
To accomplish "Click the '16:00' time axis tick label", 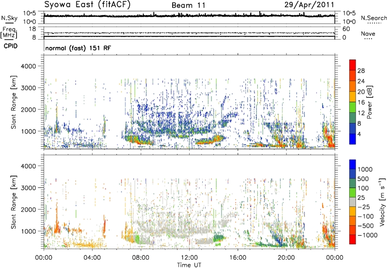I will coord(238,258).
